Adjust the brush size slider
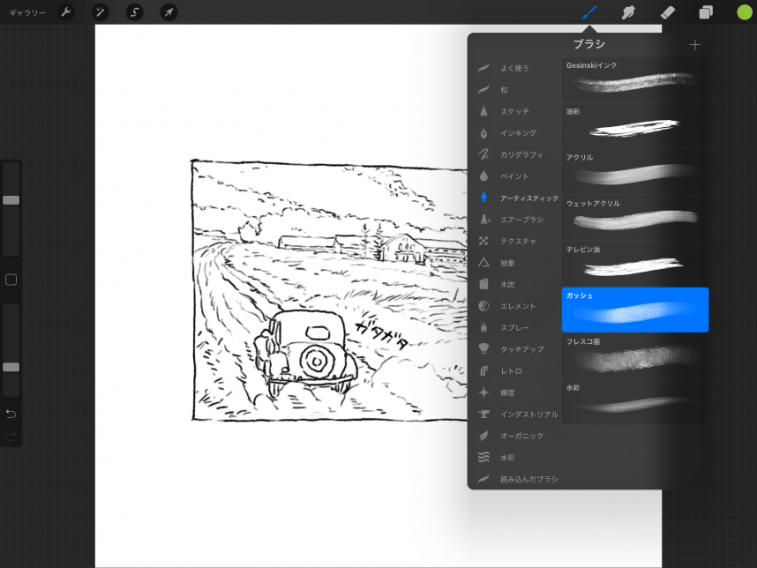Image resolution: width=757 pixels, height=568 pixels. [x=11, y=200]
